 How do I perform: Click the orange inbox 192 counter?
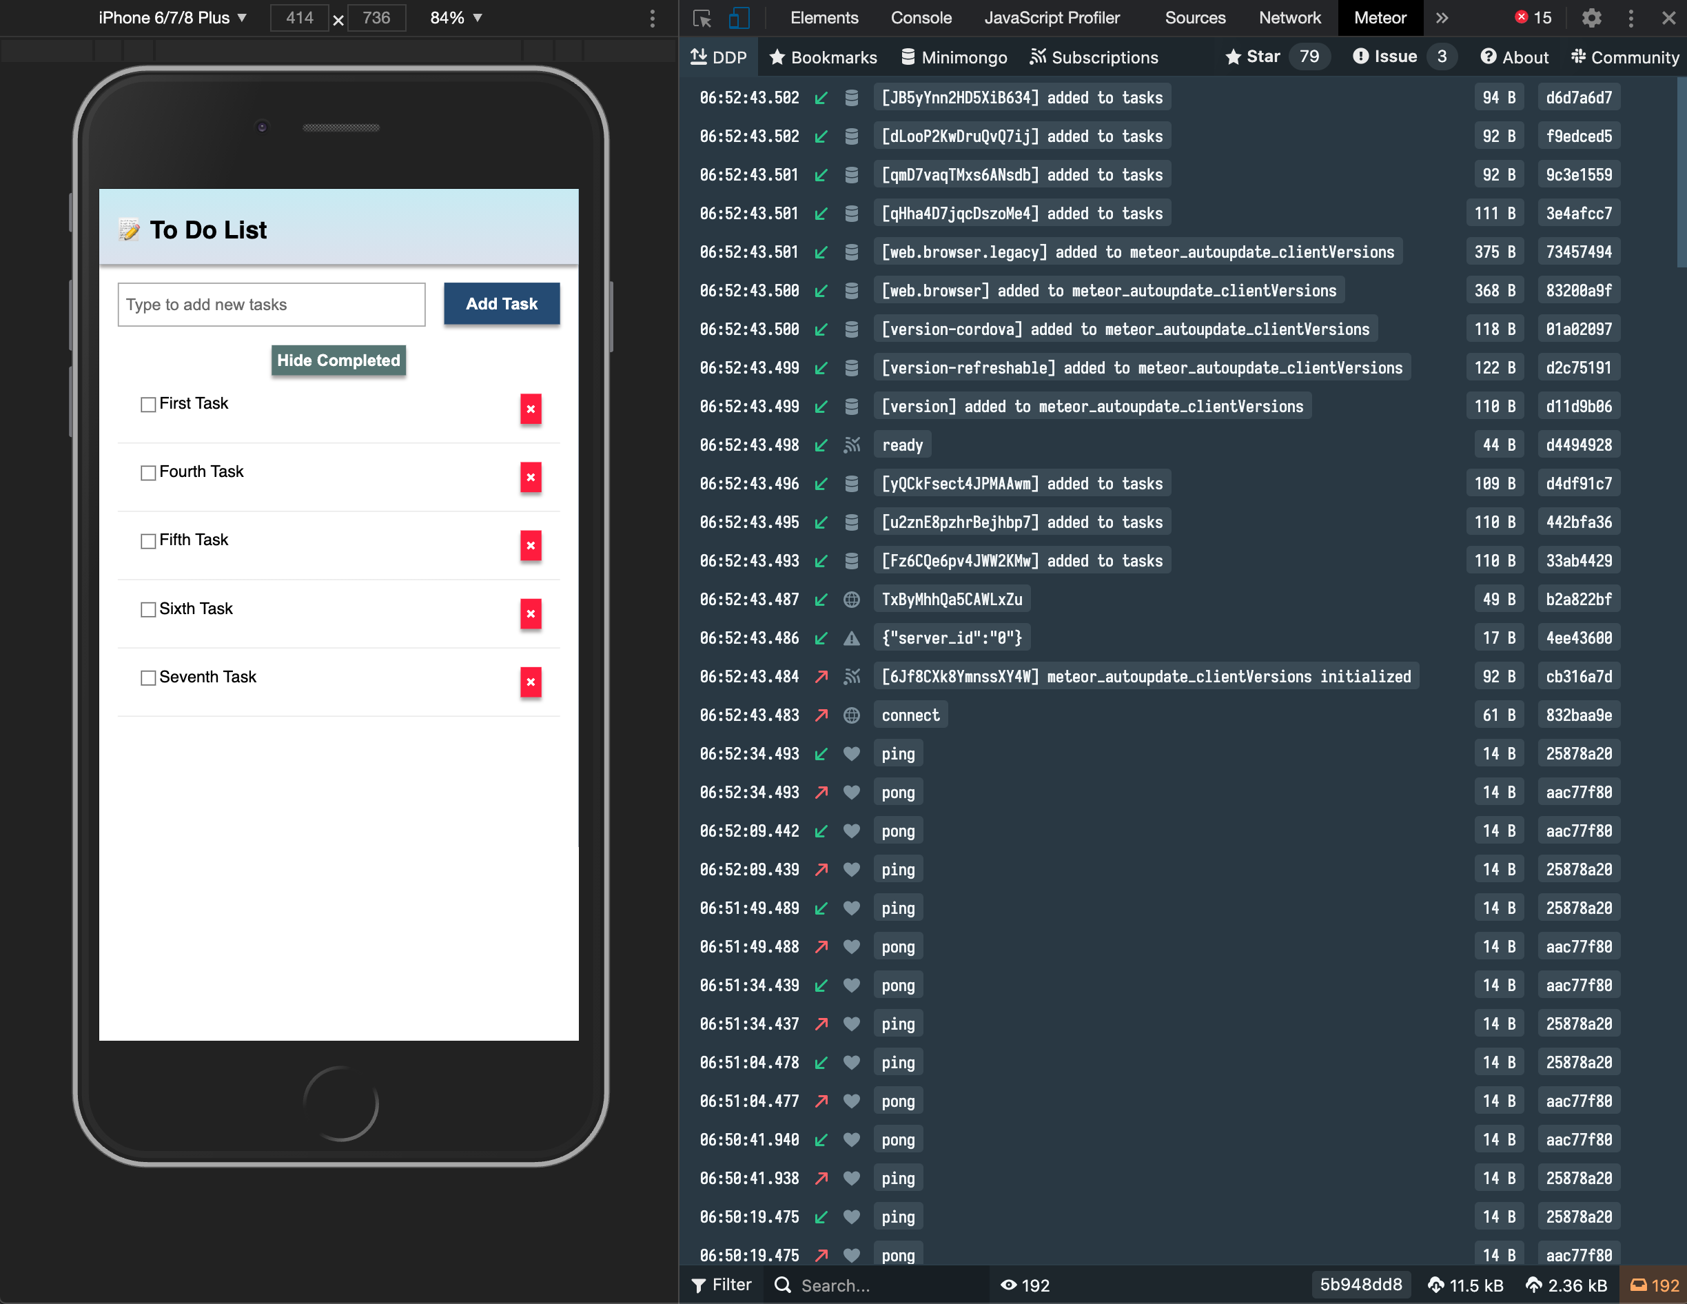coord(1654,1285)
